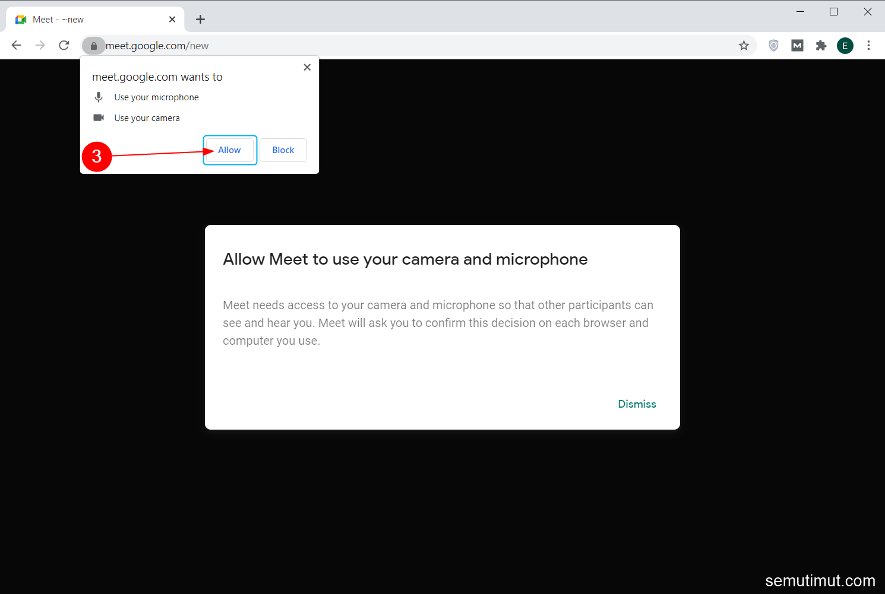Close the Chrome window
Viewport: 885px width, 594px height.
868,12
